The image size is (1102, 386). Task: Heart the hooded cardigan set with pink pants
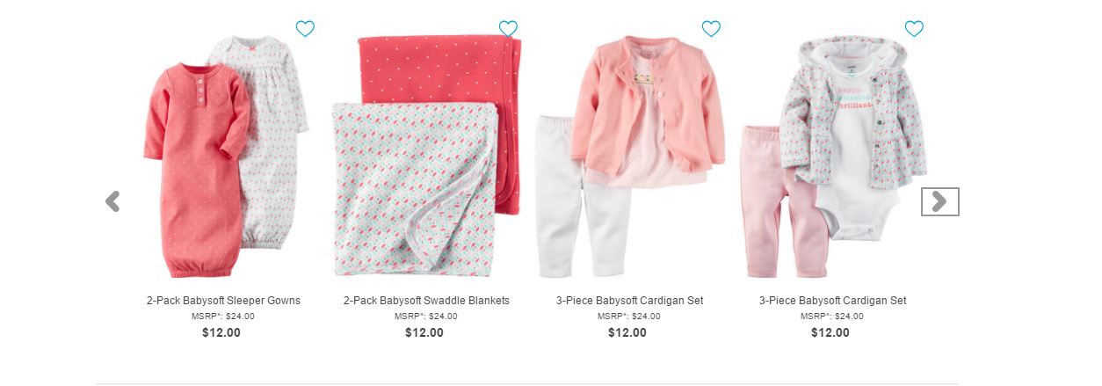click(x=914, y=29)
